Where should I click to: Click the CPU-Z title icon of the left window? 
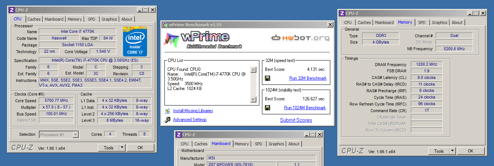click(x=11, y=10)
